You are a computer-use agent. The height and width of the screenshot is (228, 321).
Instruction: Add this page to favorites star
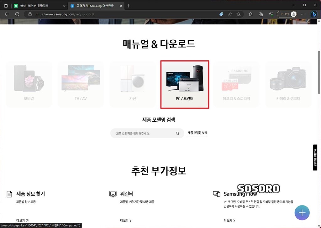[x=238, y=14]
